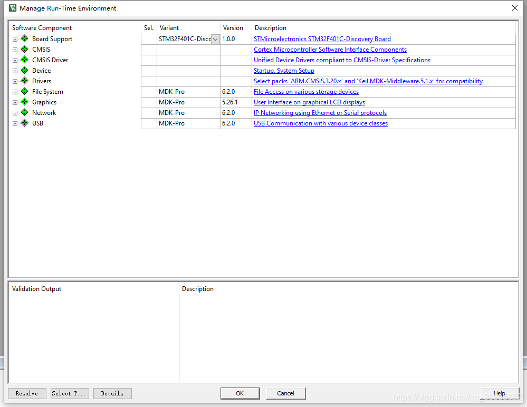527x407 pixels.
Task: Click the Resolve button
Action: 27,393
